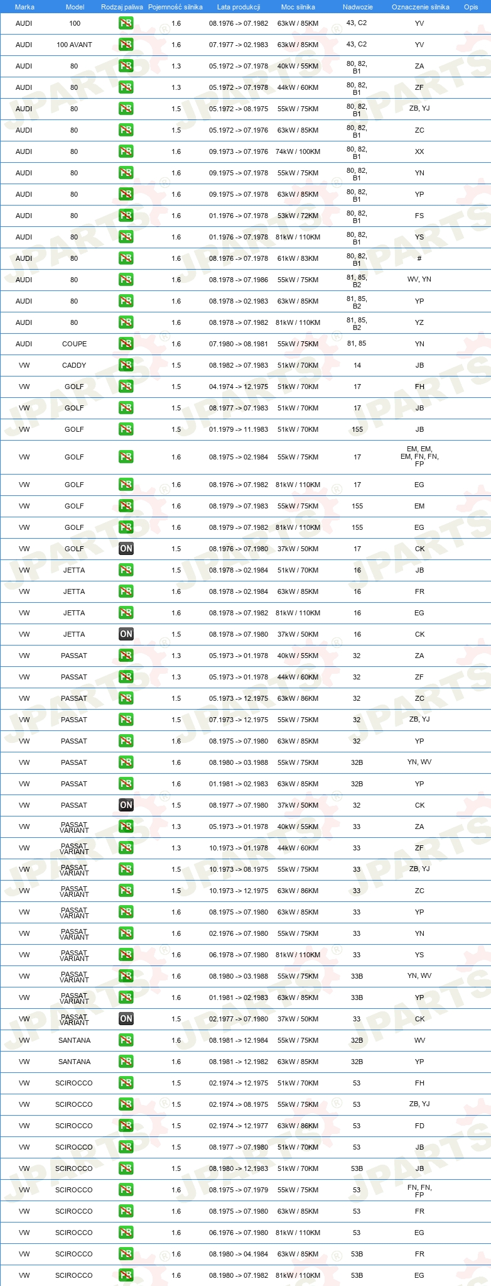This screenshot has width=491, height=1286.
Task: Click the "09.1973 -> 07.1976" date cell
Action: tap(239, 151)
